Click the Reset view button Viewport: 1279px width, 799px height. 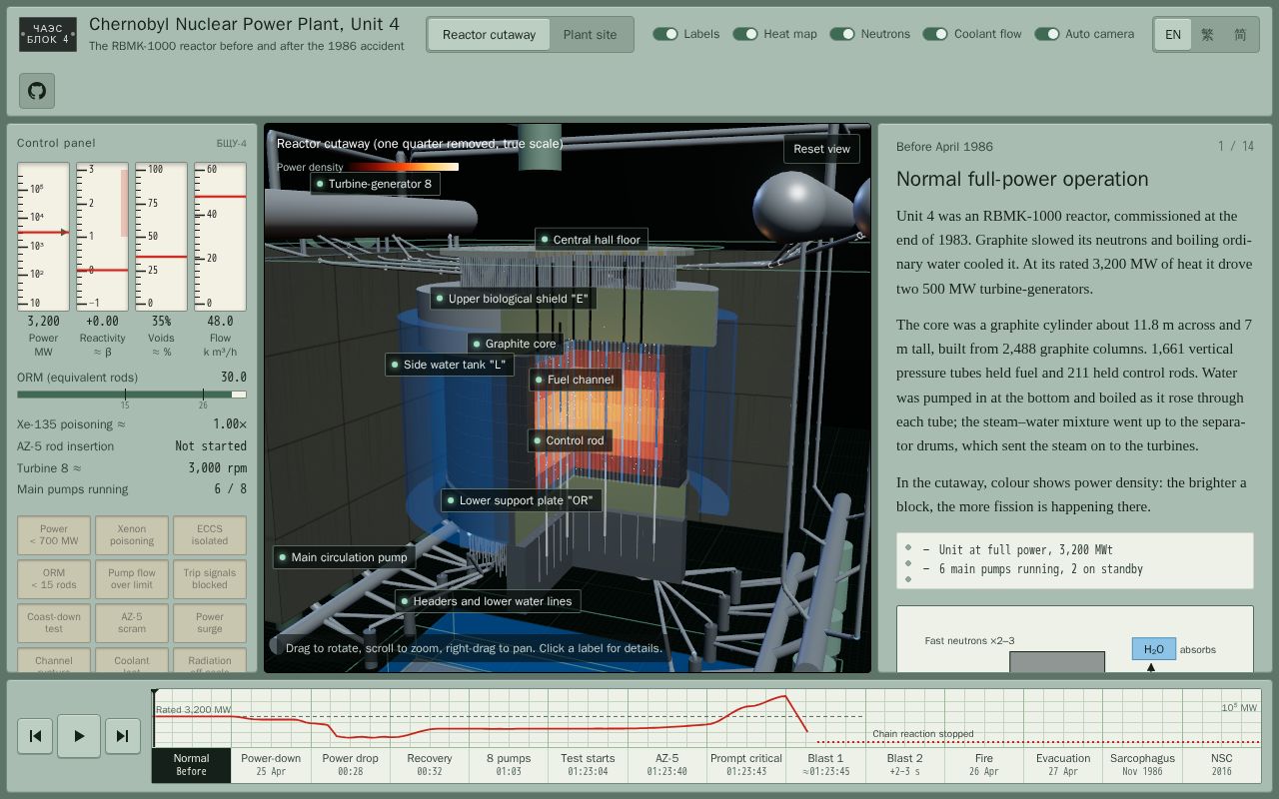(821, 149)
